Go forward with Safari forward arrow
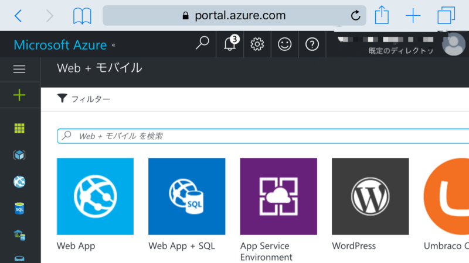This screenshot has width=469, height=263. [50, 16]
